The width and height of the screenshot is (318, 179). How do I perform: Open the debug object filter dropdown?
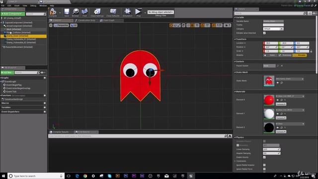coord(160,12)
